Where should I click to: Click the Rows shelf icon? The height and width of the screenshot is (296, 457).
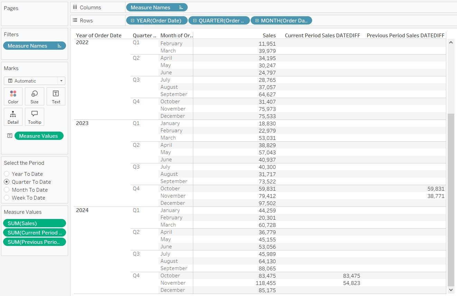coord(75,20)
